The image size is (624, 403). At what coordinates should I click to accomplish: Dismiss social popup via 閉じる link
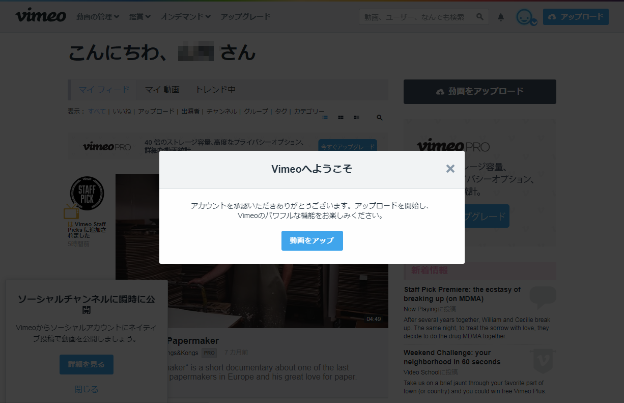tap(87, 389)
